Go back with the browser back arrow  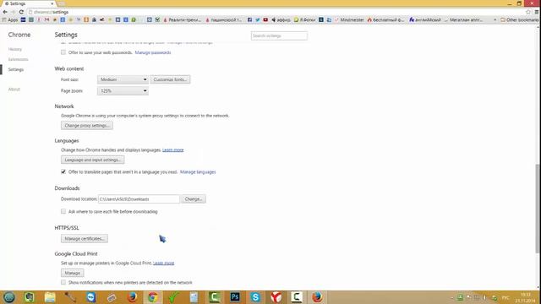tap(5, 12)
